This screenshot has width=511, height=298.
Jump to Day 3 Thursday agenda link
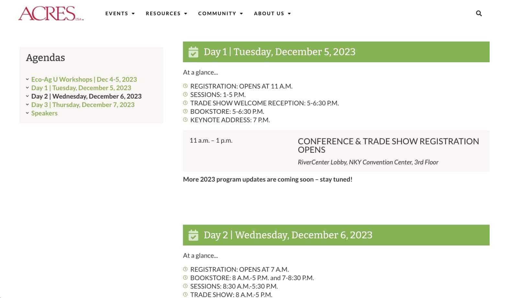(x=83, y=105)
